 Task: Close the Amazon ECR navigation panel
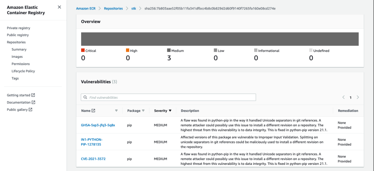coord(60,7)
